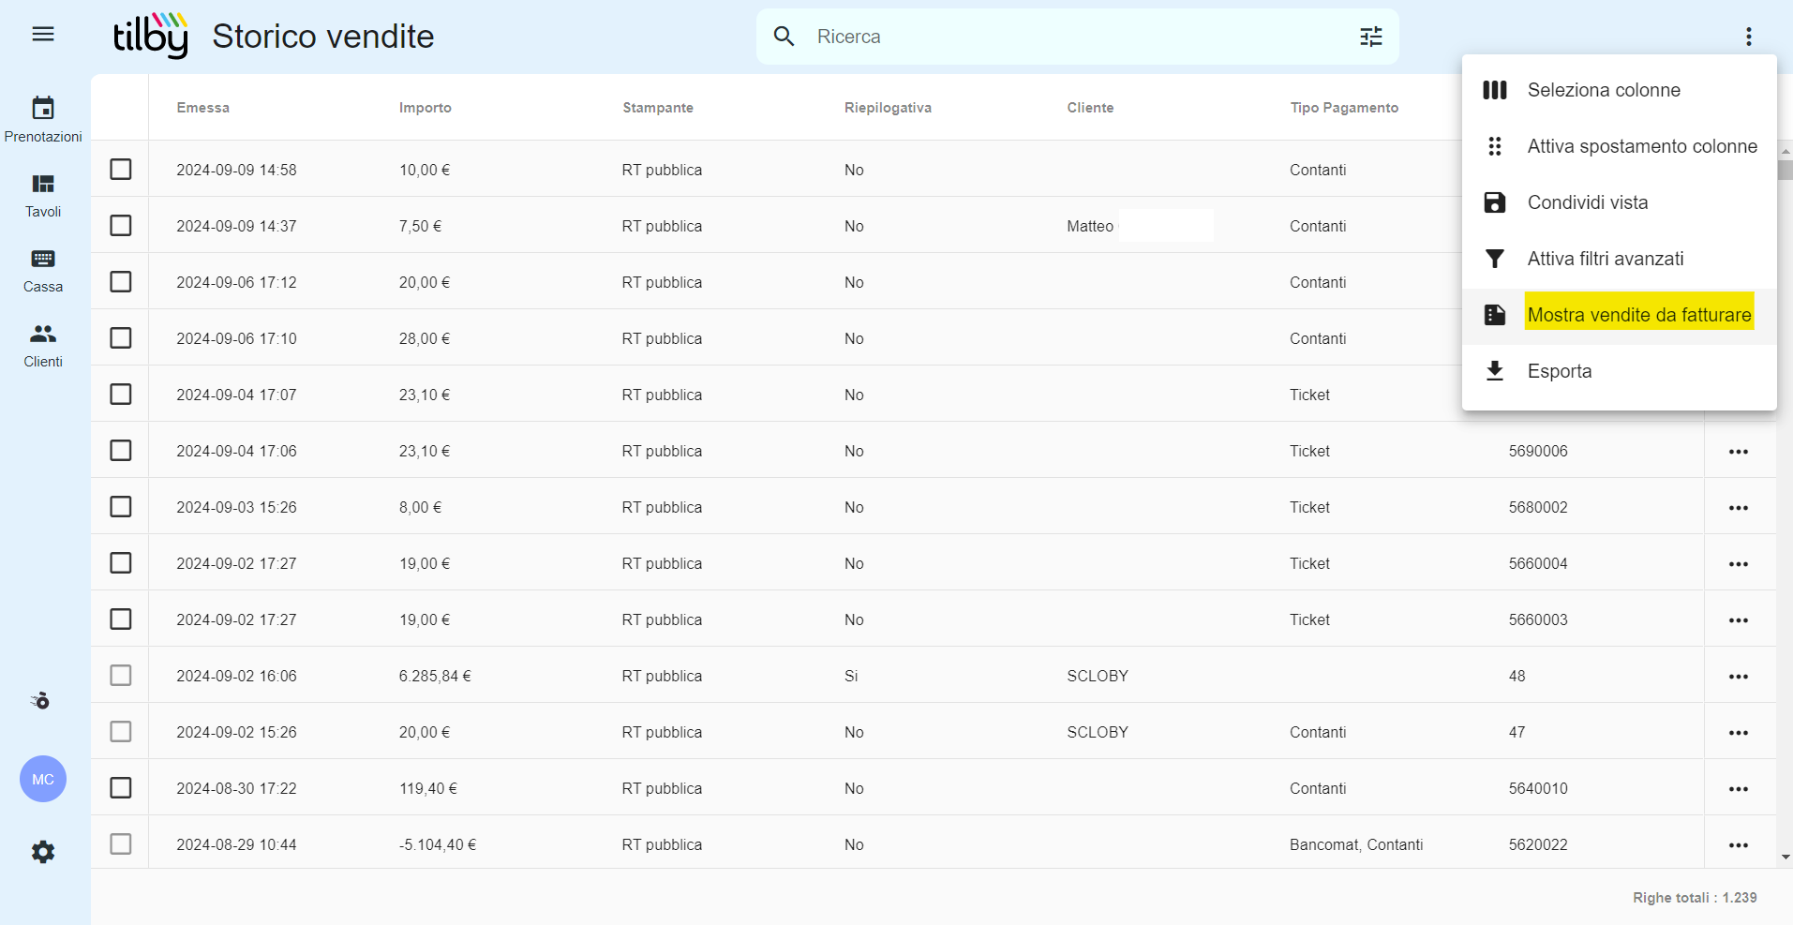1793x925 pixels.
Task: Open row actions for sale 5690006
Action: click(x=1739, y=452)
